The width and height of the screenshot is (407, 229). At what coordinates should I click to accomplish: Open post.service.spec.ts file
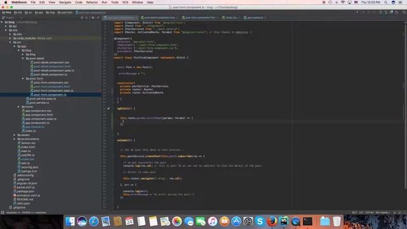(41, 99)
